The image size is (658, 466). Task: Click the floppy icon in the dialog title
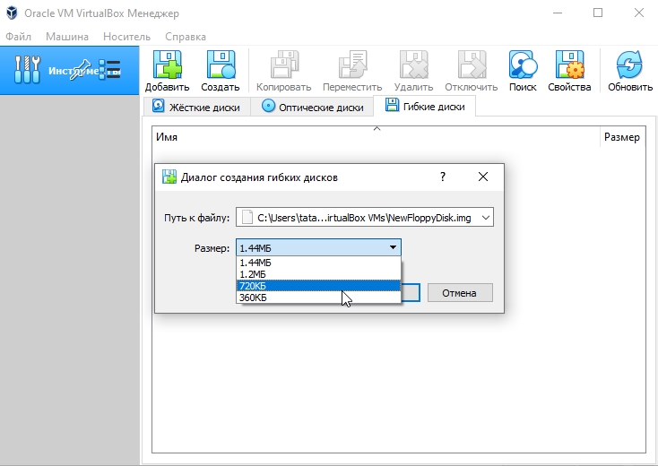click(x=169, y=177)
